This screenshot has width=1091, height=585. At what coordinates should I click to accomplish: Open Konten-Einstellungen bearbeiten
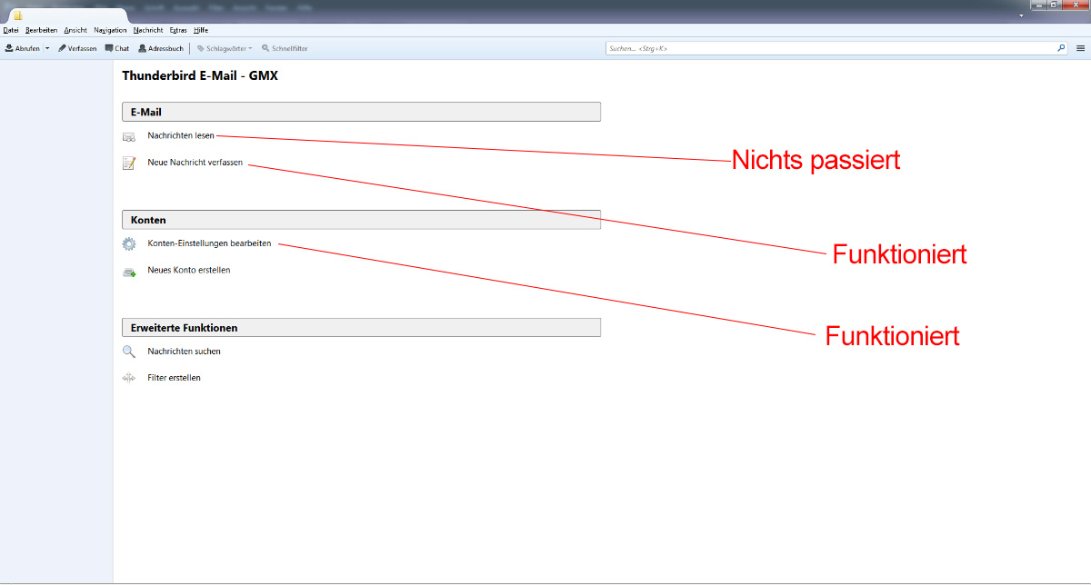coord(209,243)
